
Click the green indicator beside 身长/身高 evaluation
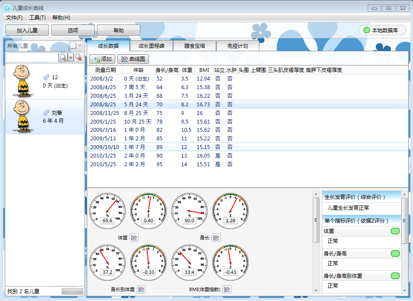pyautogui.click(x=395, y=254)
